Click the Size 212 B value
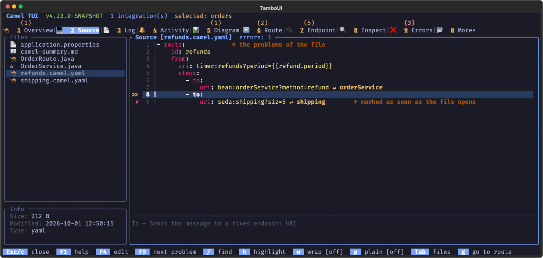 click(40, 216)
